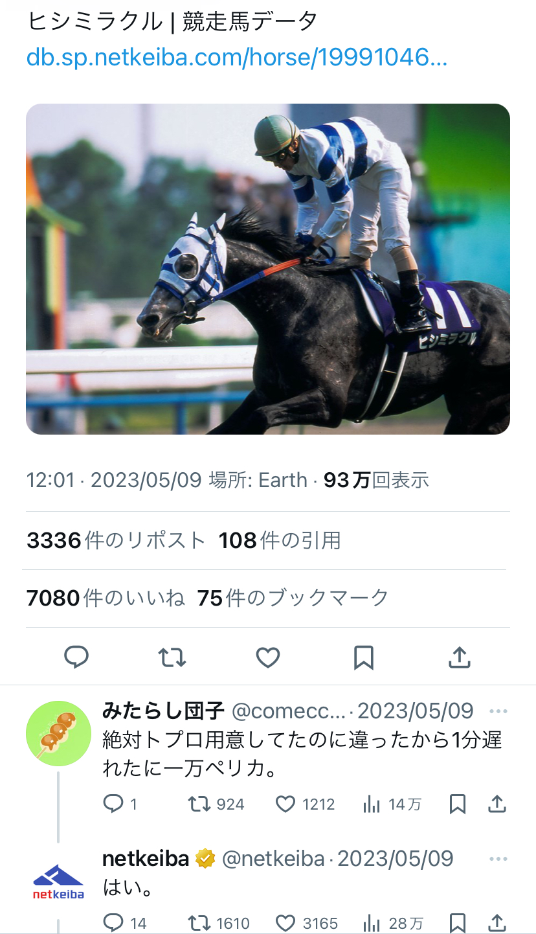Open the netkeiba profile logo avatar
Image resolution: width=536 pixels, height=934 pixels.
[x=58, y=881]
